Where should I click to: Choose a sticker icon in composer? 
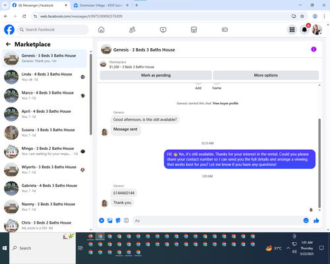118,220
